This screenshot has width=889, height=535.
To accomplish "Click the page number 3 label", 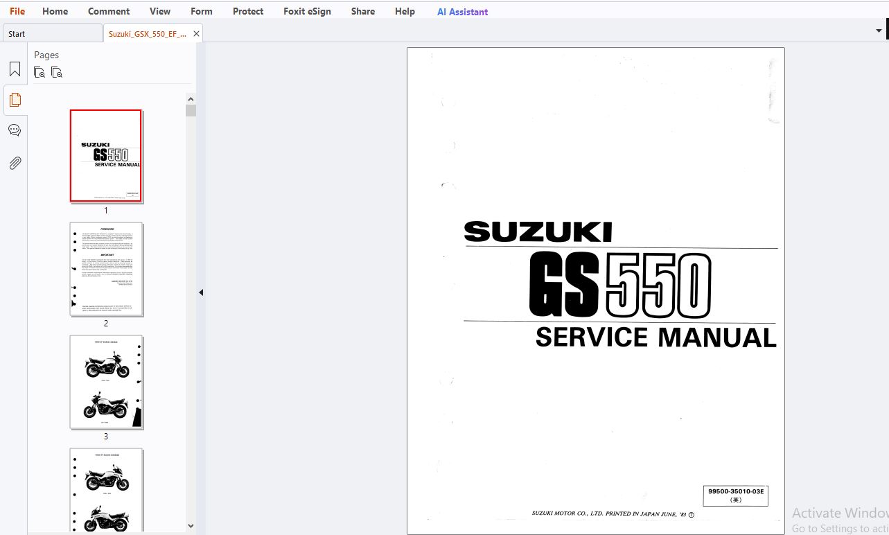I will click(106, 437).
